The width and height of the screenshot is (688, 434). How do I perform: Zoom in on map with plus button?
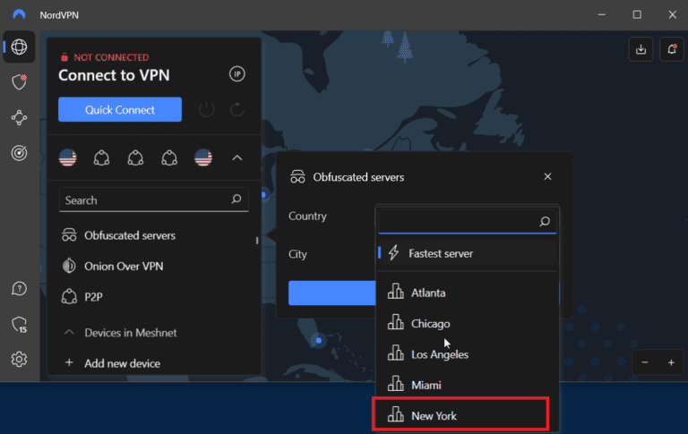pos(671,362)
